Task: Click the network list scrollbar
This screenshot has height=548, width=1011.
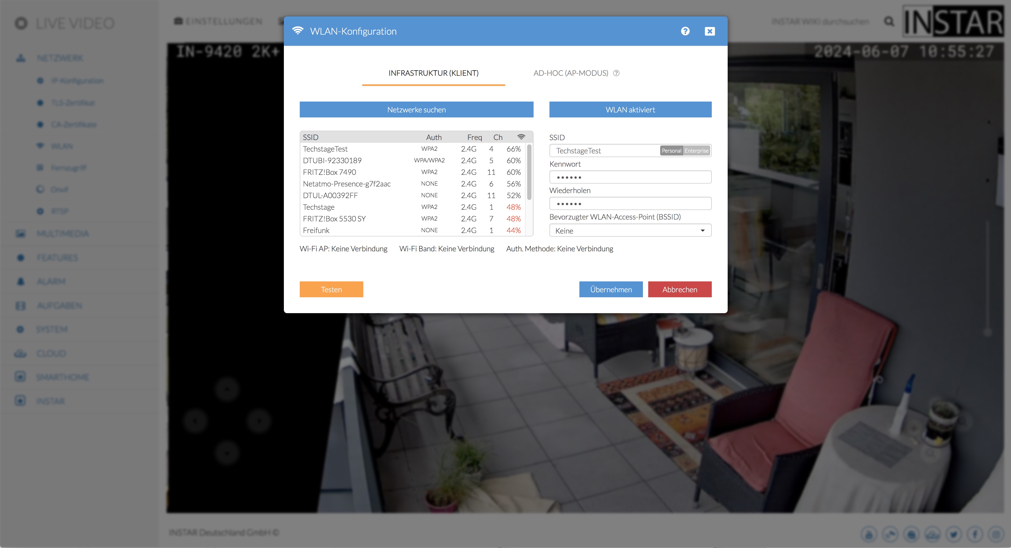Action: (529, 172)
